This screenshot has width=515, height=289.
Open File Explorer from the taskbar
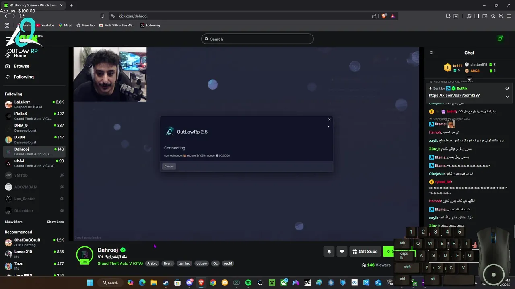pos(154,283)
